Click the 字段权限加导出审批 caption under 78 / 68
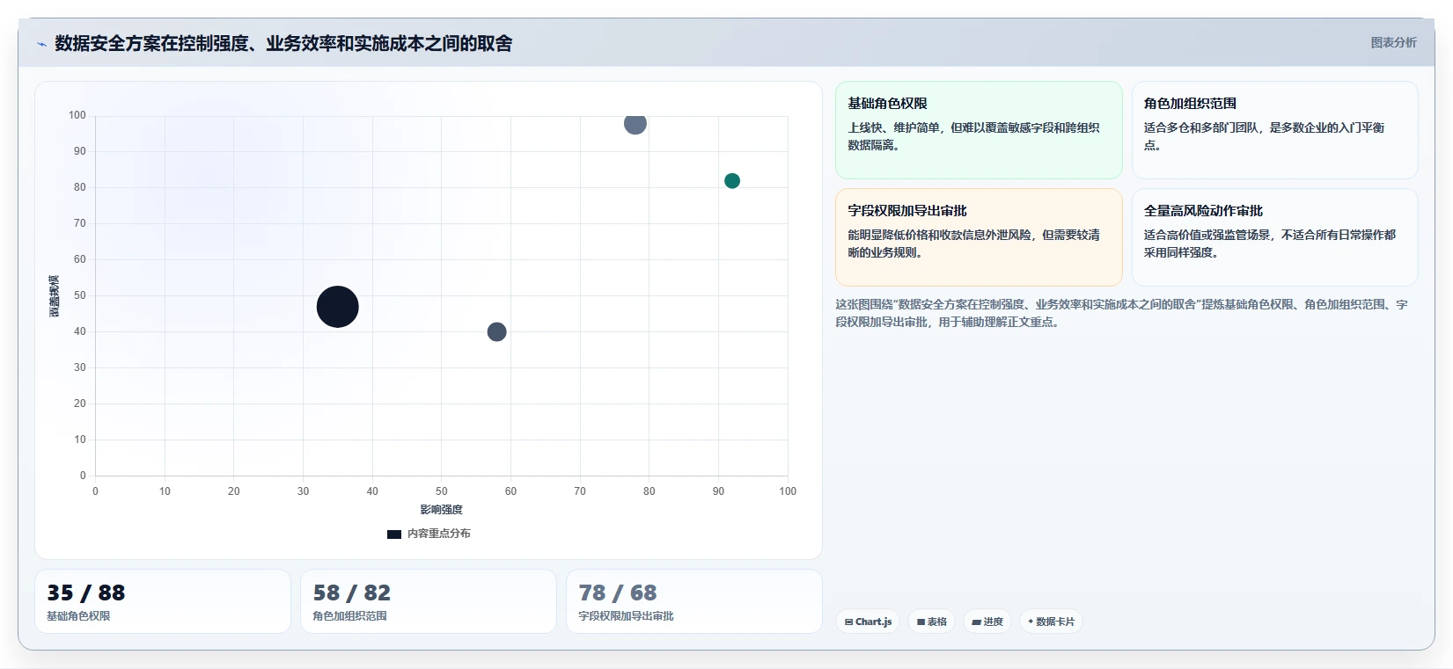 [x=626, y=616]
